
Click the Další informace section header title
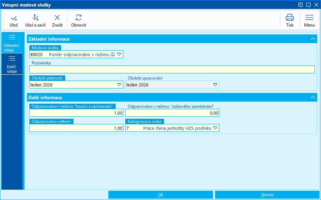coord(45,97)
